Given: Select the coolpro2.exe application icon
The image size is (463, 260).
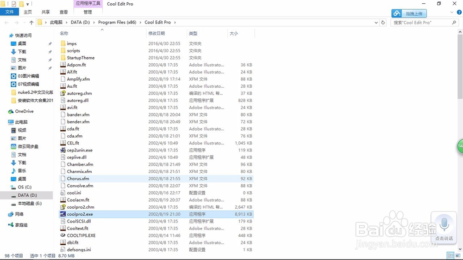Looking at the screenshot, I should tap(63, 214).
